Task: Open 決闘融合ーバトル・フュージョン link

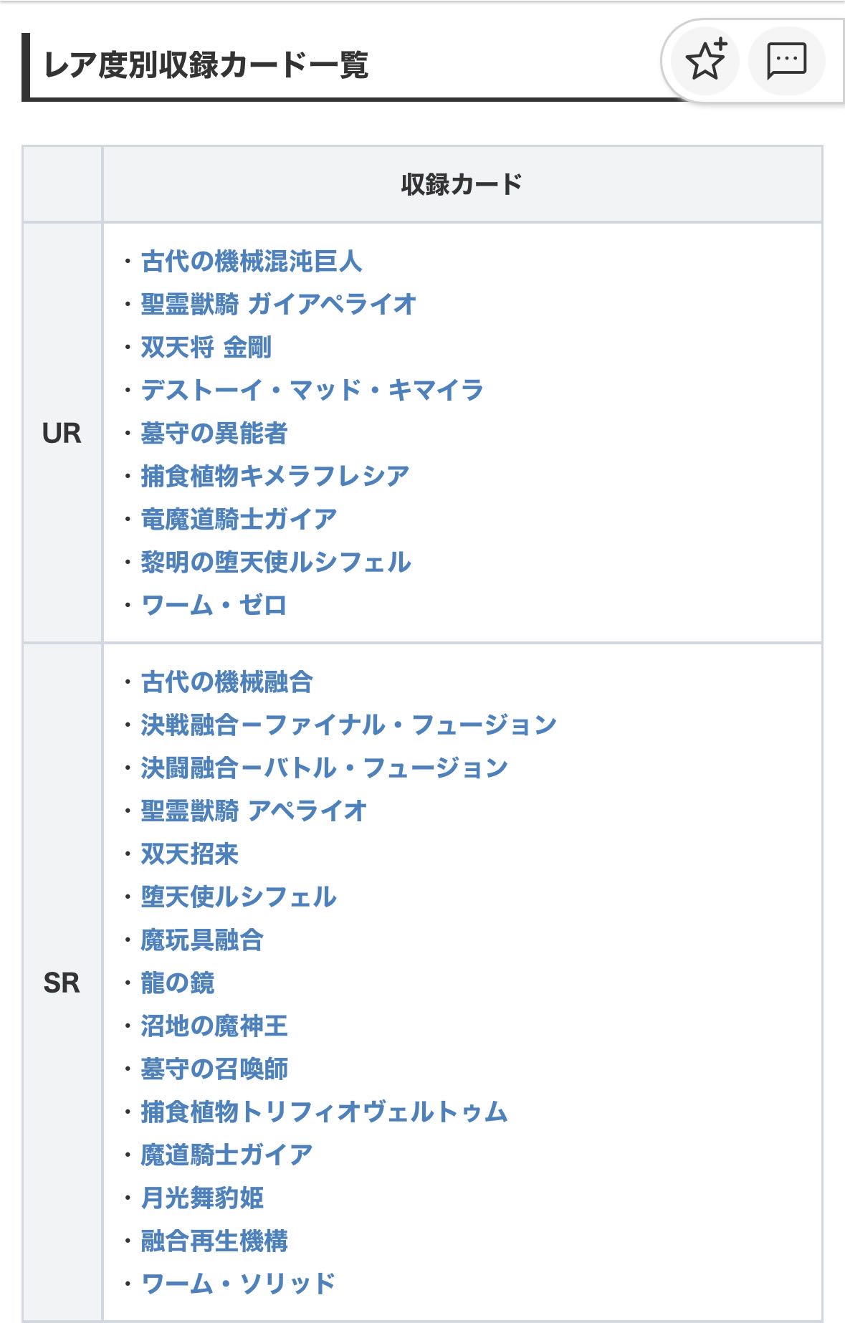Action: (x=324, y=768)
